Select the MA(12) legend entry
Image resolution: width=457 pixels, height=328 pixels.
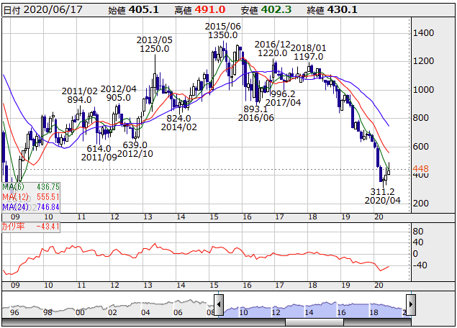click(x=30, y=196)
